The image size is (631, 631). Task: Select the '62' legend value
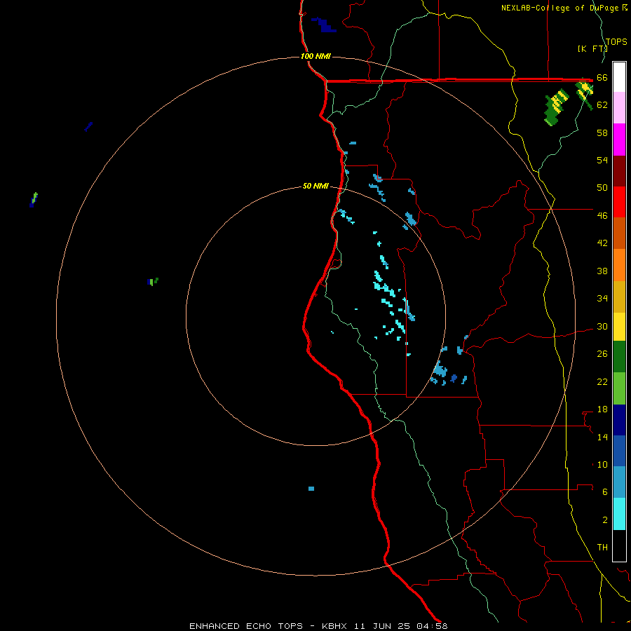[602, 105]
